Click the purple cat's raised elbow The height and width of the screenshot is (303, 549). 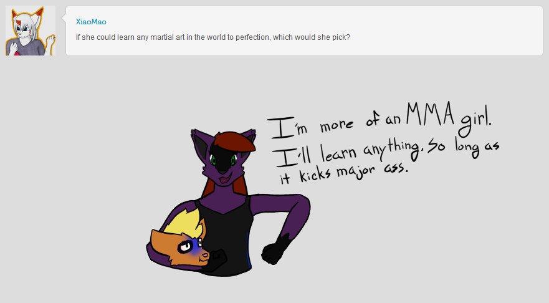(303, 205)
